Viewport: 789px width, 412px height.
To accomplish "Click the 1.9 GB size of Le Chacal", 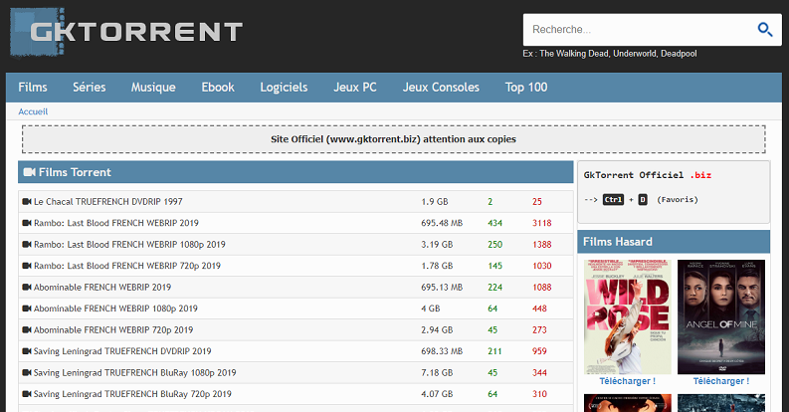I will tap(434, 202).
